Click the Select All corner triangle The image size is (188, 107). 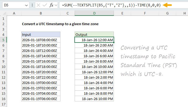click(x=4, y=13)
